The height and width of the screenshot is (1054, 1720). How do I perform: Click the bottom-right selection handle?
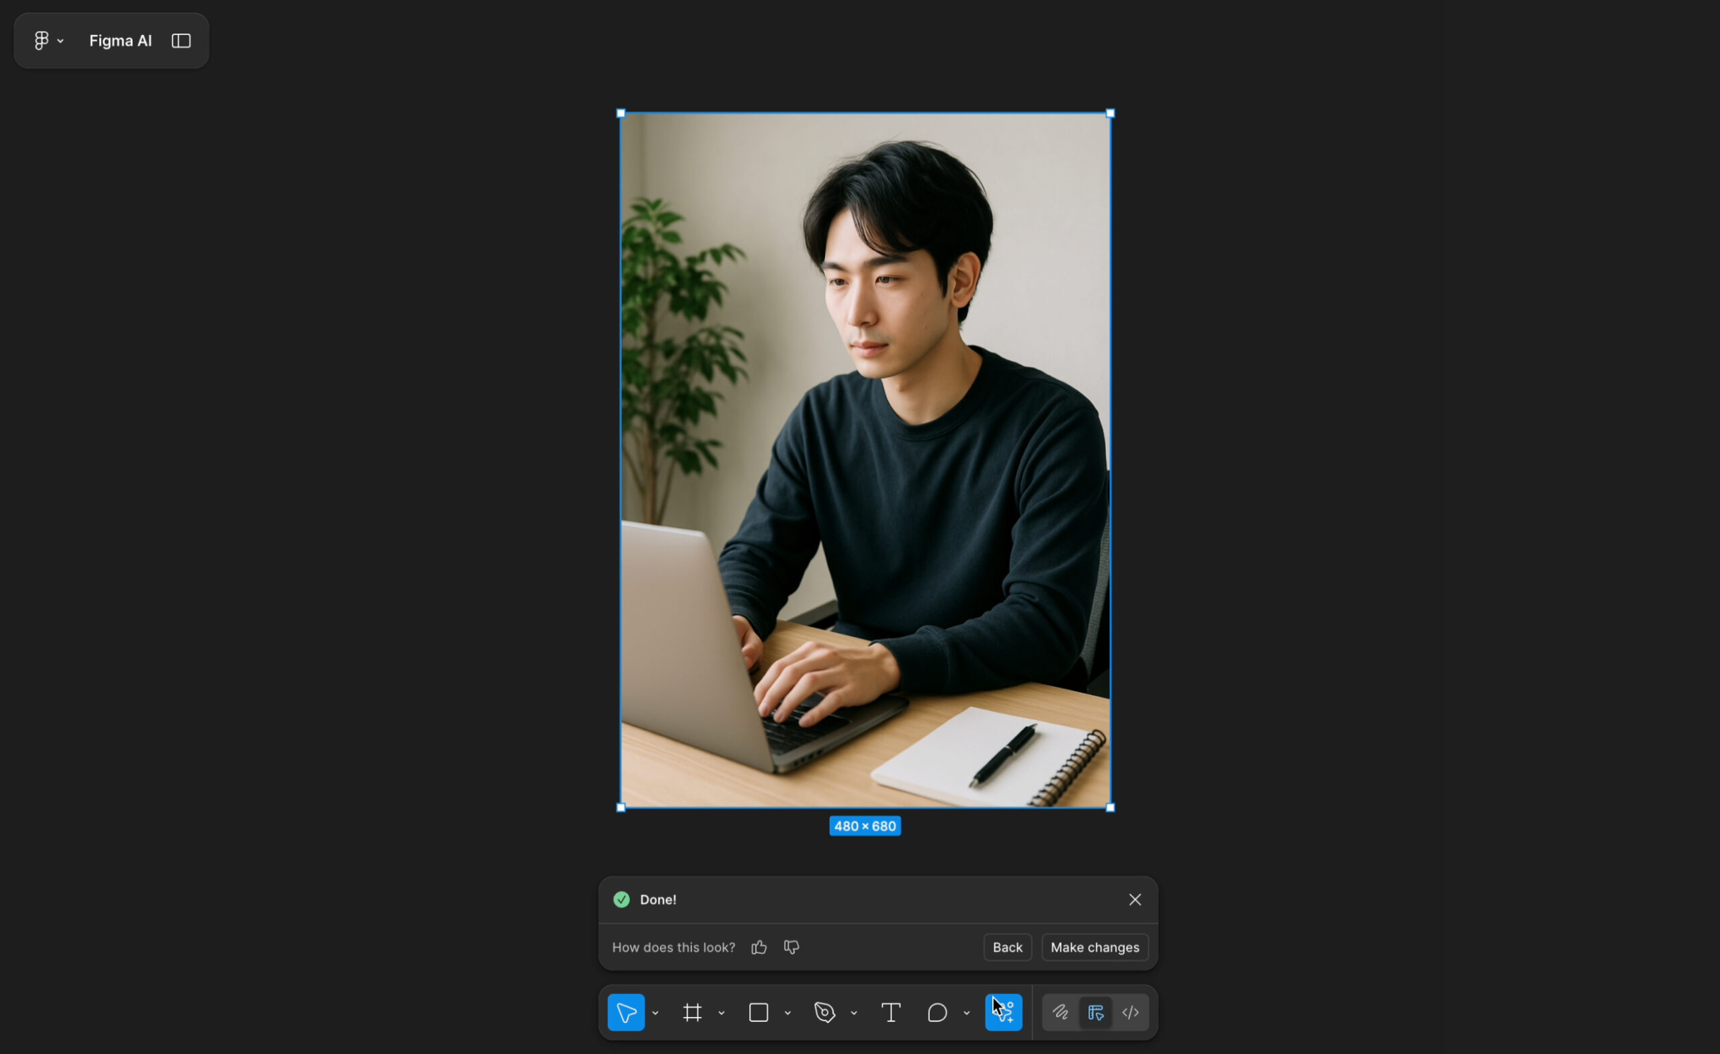pyautogui.click(x=1111, y=807)
